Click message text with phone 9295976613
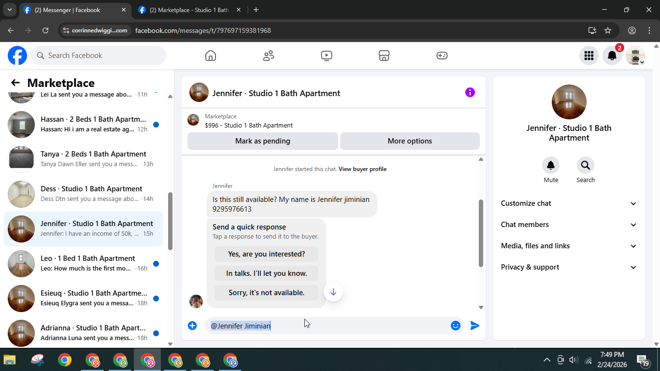This screenshot has height=371, width=660. 292,204
